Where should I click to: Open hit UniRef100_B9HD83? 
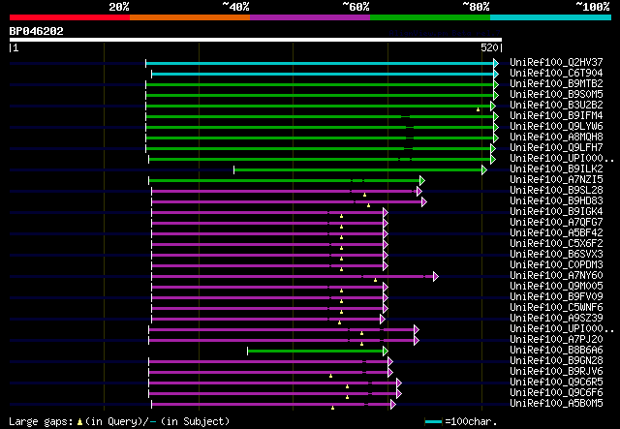(556, 200)
